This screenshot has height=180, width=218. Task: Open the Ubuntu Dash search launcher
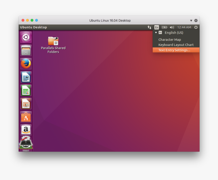tap(26, 37)
